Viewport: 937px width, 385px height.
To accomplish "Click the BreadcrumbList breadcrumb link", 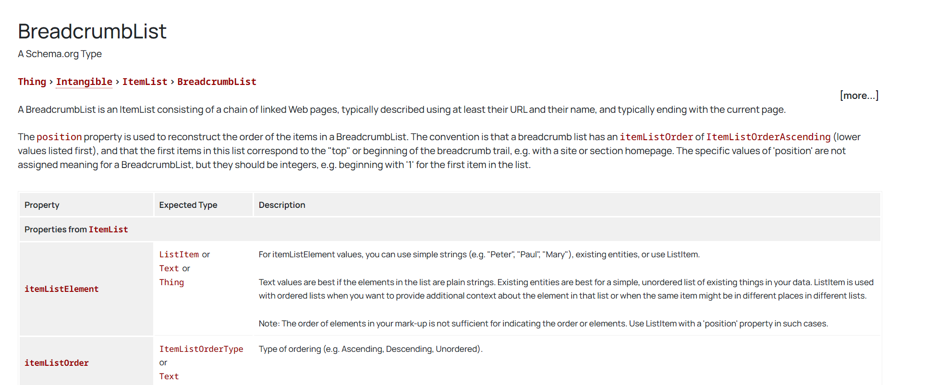I will (x=217, y=82).
